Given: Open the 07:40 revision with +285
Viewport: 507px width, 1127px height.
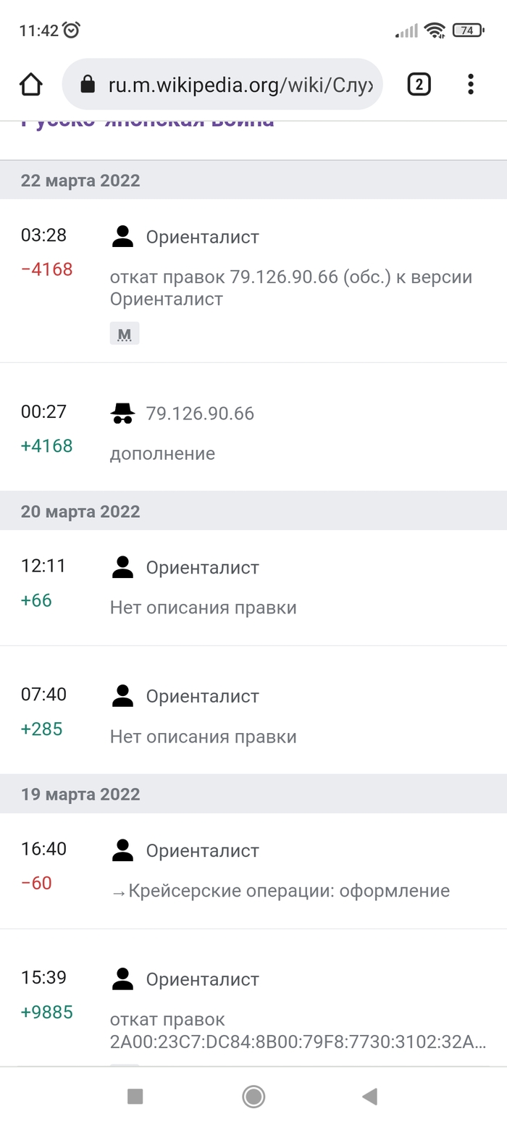Looking at the screenshot, I should click(x=43, y=695).
